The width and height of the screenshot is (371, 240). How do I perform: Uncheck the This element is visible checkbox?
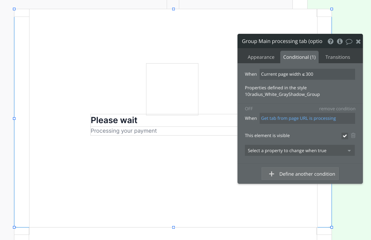coord(344,136)
